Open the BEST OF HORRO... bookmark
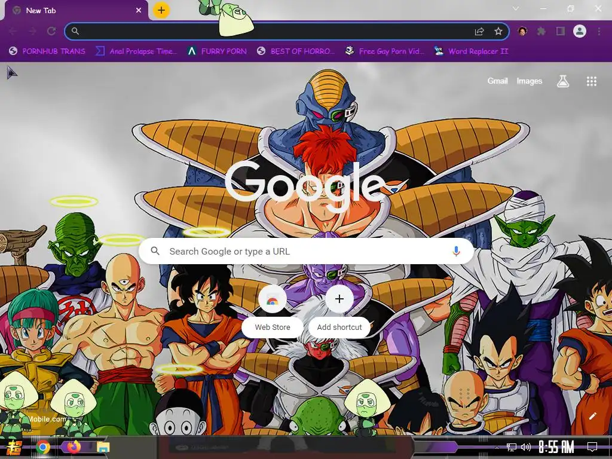This screenshot has width=612, height=459. [296, 51]
